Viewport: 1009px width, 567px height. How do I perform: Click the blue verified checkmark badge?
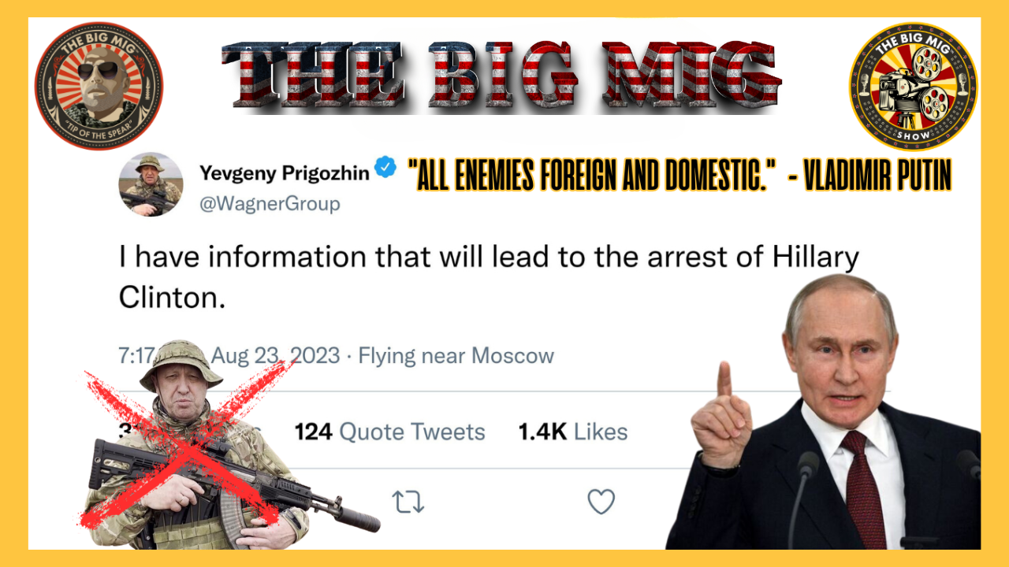point(385,168)
